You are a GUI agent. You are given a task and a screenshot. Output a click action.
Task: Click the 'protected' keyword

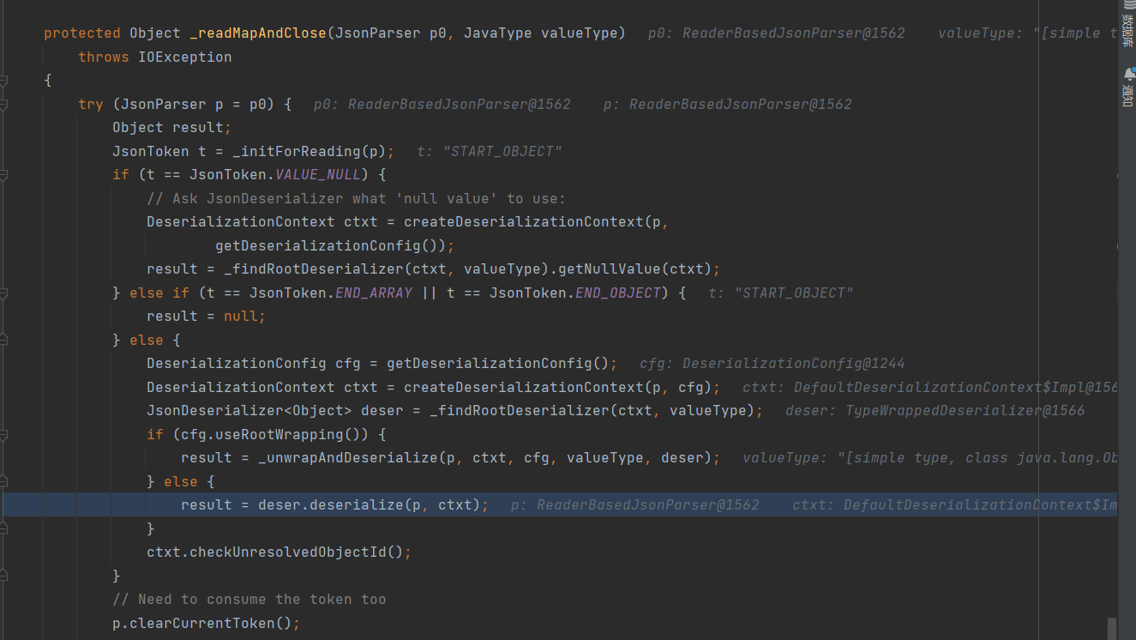tap(82, 33)
